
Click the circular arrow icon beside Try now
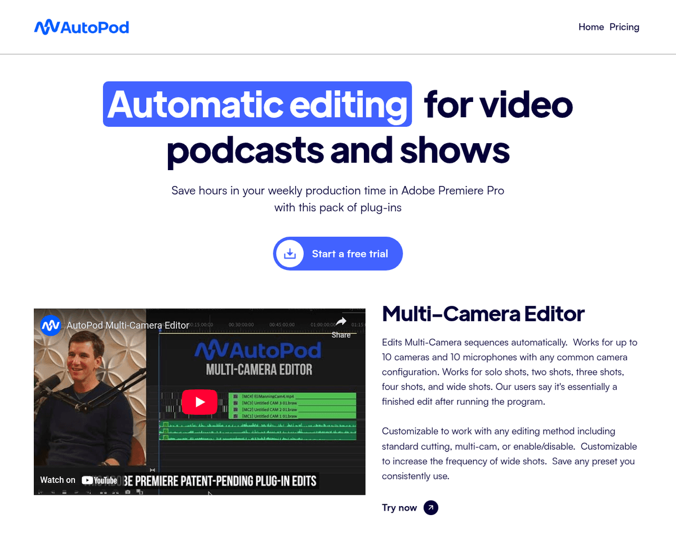point(430,508)
